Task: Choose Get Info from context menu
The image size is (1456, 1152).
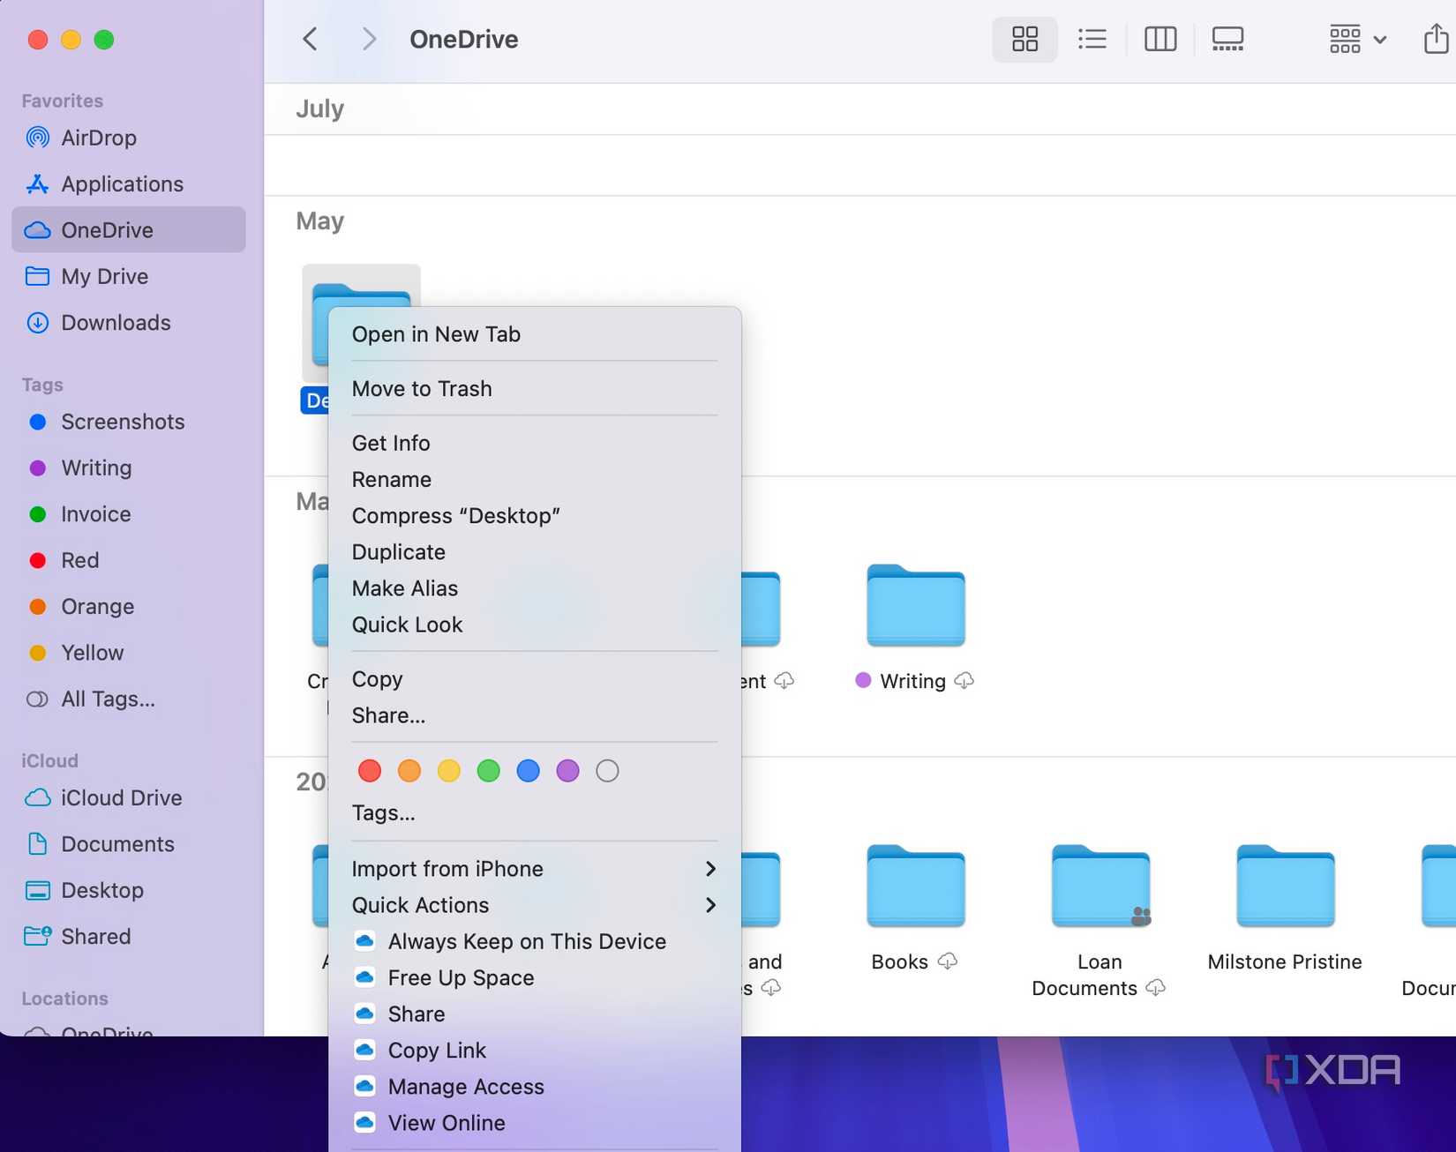Action: click(x=391, y=443)
